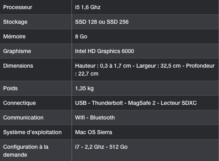
Task: Click the Mémoire row label
Action: 14,36
